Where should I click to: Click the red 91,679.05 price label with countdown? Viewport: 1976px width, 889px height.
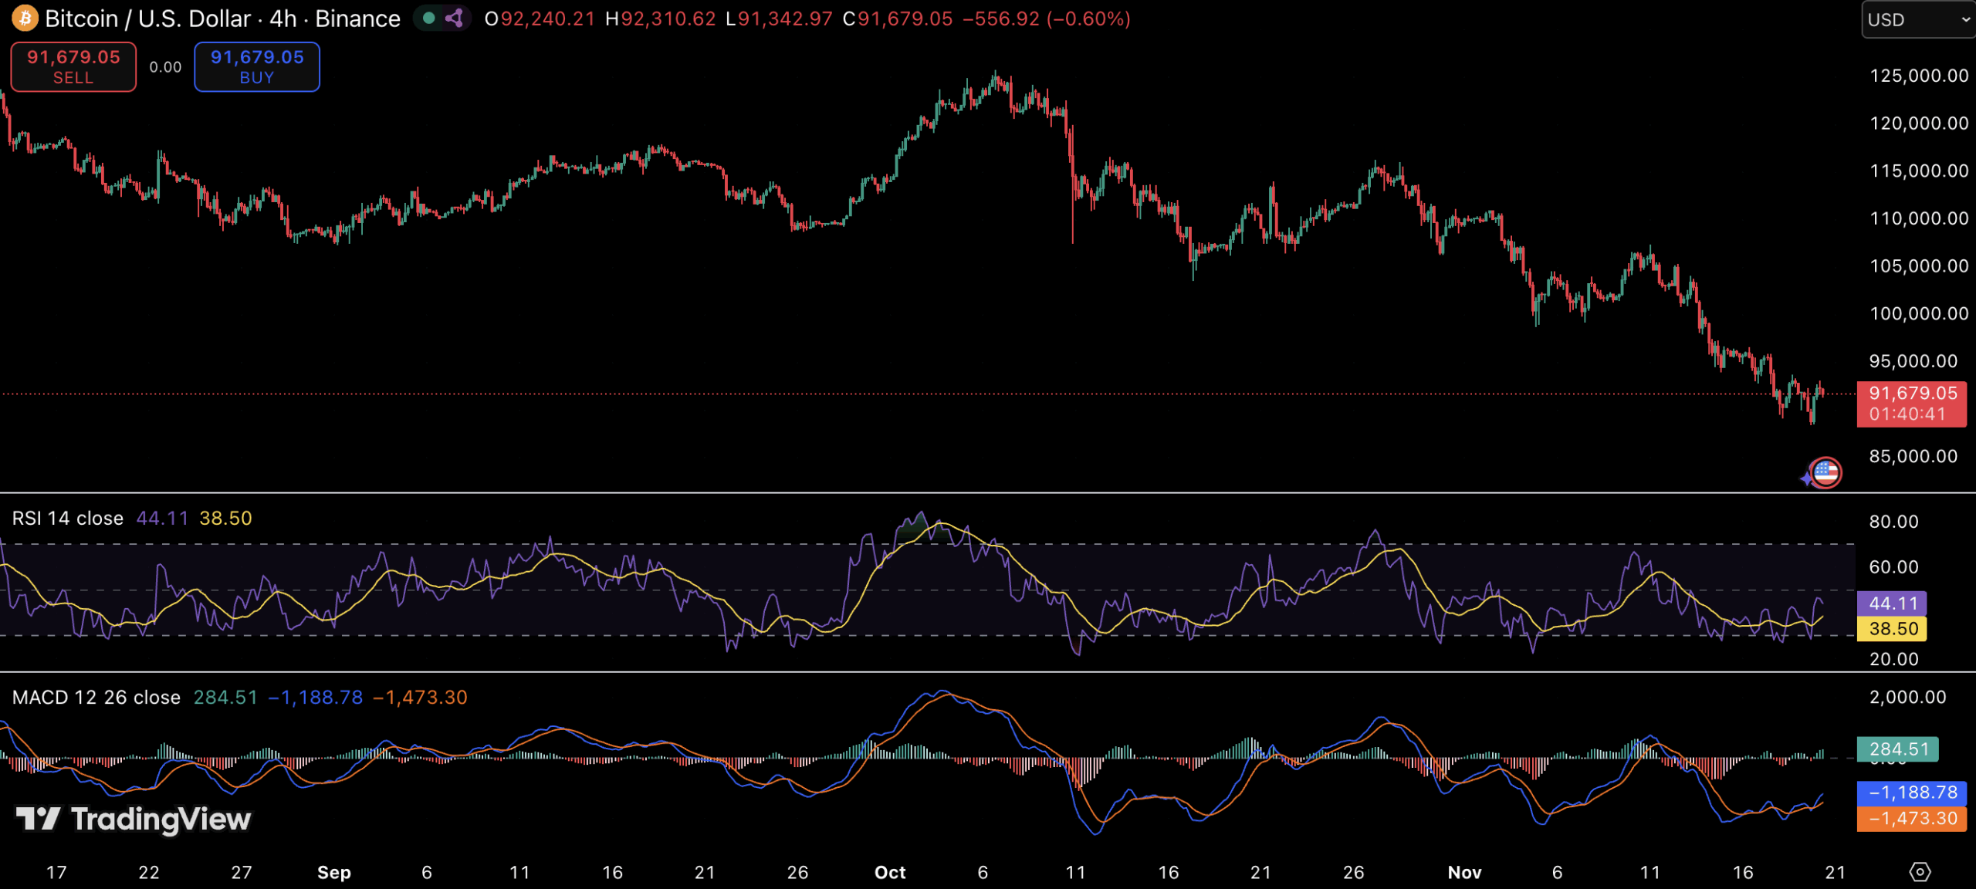coord(1913,403)
